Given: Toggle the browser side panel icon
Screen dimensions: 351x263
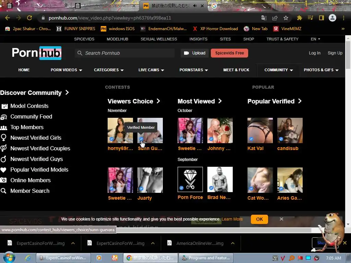Looking at the screenshot, I should [x=322, y=18].
